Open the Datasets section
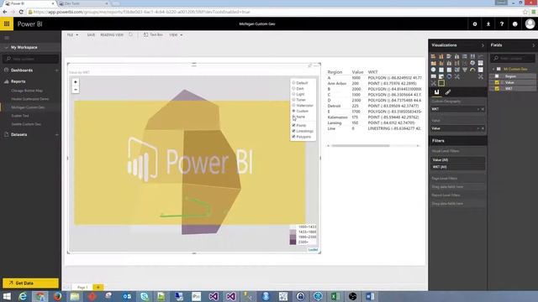 18,134
